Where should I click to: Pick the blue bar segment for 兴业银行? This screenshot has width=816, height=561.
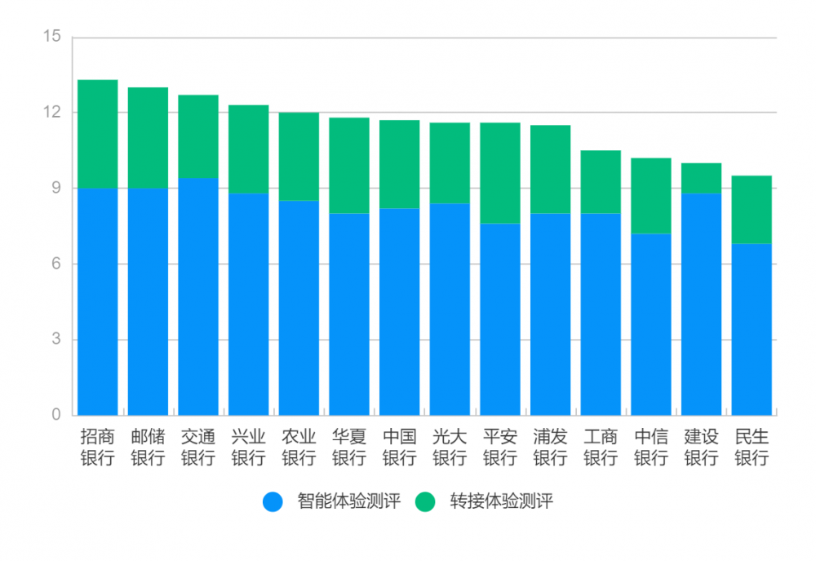pos(249,305)
